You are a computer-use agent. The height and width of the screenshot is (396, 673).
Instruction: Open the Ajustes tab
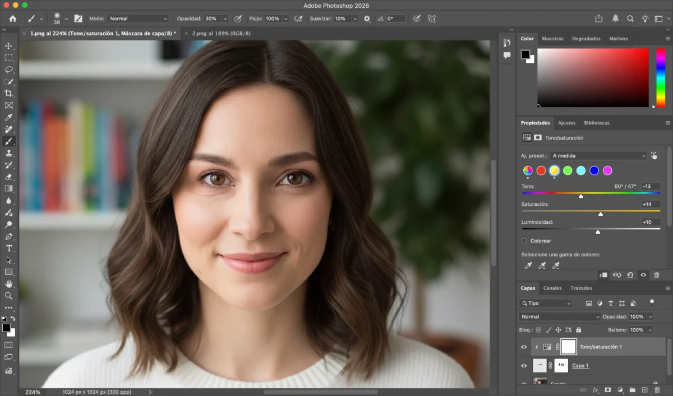click(x=566, y=123)
